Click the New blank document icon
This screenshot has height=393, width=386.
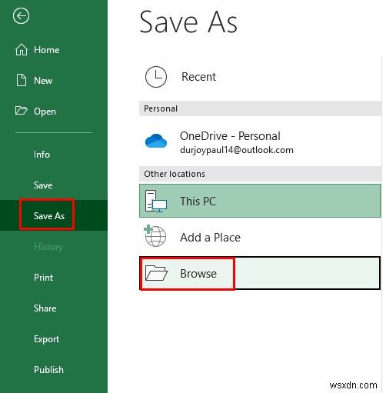coord(22,80)
